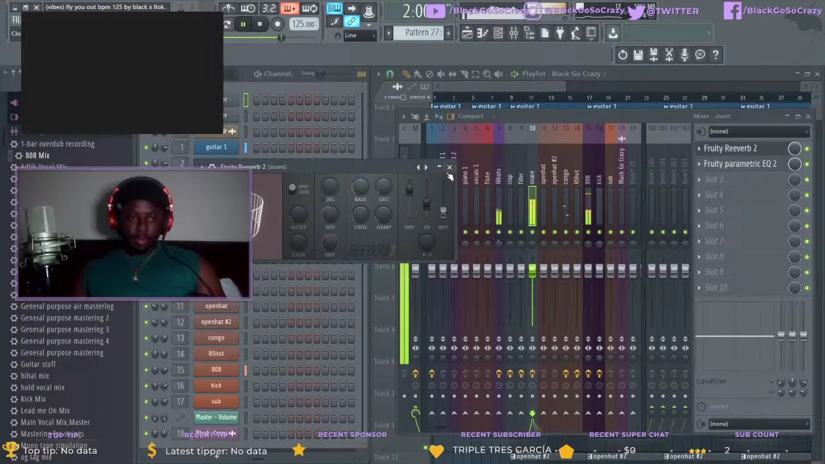825x464 pixels.
Task: Click the typing keyboard to piano icon
Action: point(335,8)
